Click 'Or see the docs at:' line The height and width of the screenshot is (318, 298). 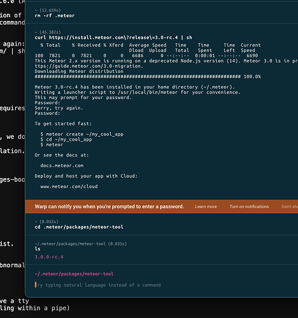coord(62,155)
